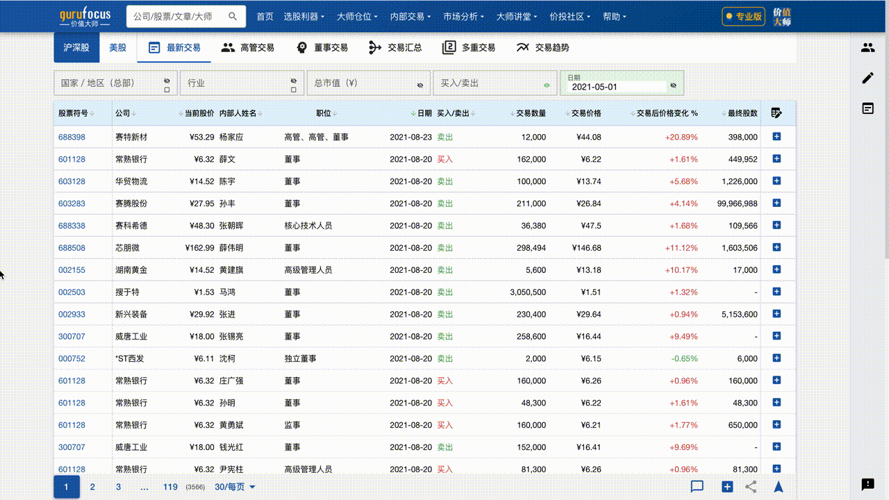Click plus icon for 搜于特 row
Screen dimensions: 889x500
click(776, 292)
